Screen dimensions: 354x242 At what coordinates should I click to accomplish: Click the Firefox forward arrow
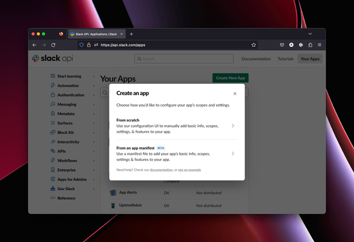coord(44,45)
